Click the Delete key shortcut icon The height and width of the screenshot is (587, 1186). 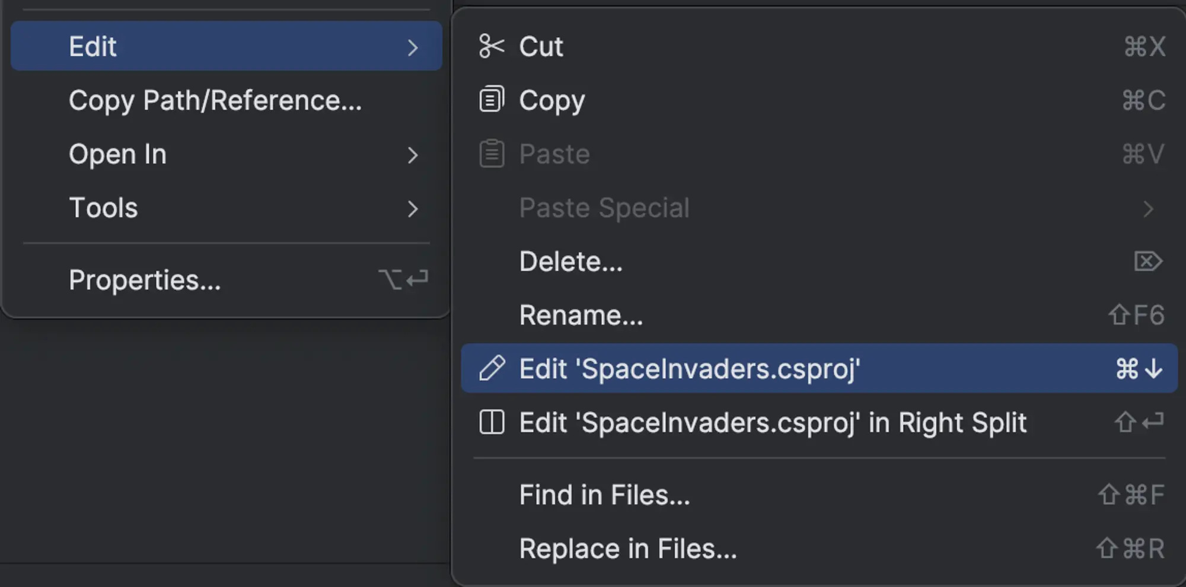1148,261
